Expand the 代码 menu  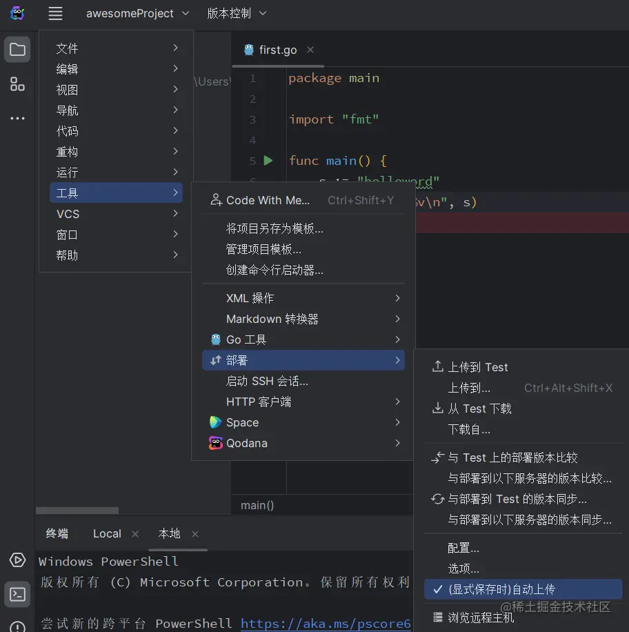click(116, 130)
